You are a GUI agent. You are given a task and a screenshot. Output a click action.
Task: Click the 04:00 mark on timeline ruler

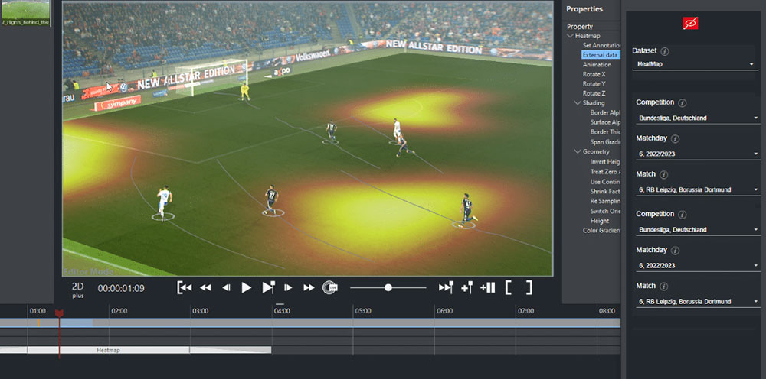click(282, 311)
